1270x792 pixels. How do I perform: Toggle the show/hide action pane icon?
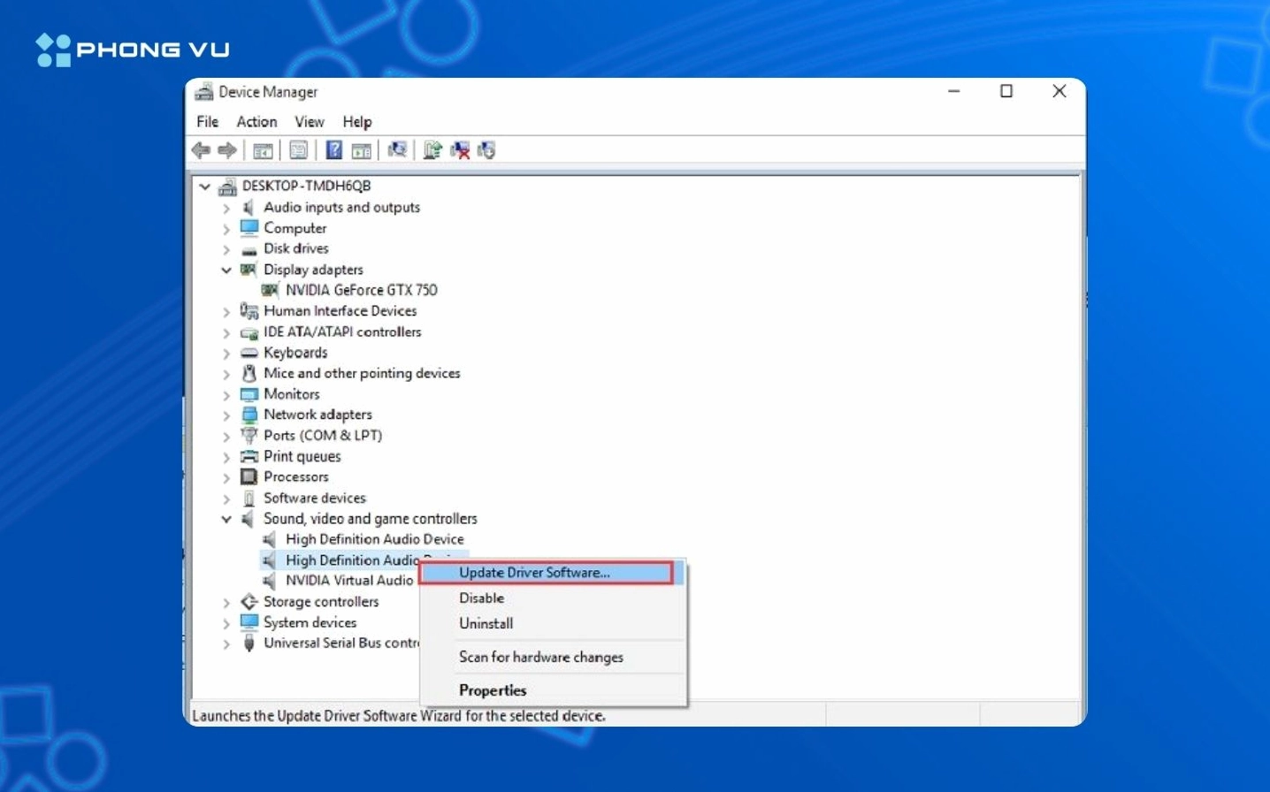[361, 150]
